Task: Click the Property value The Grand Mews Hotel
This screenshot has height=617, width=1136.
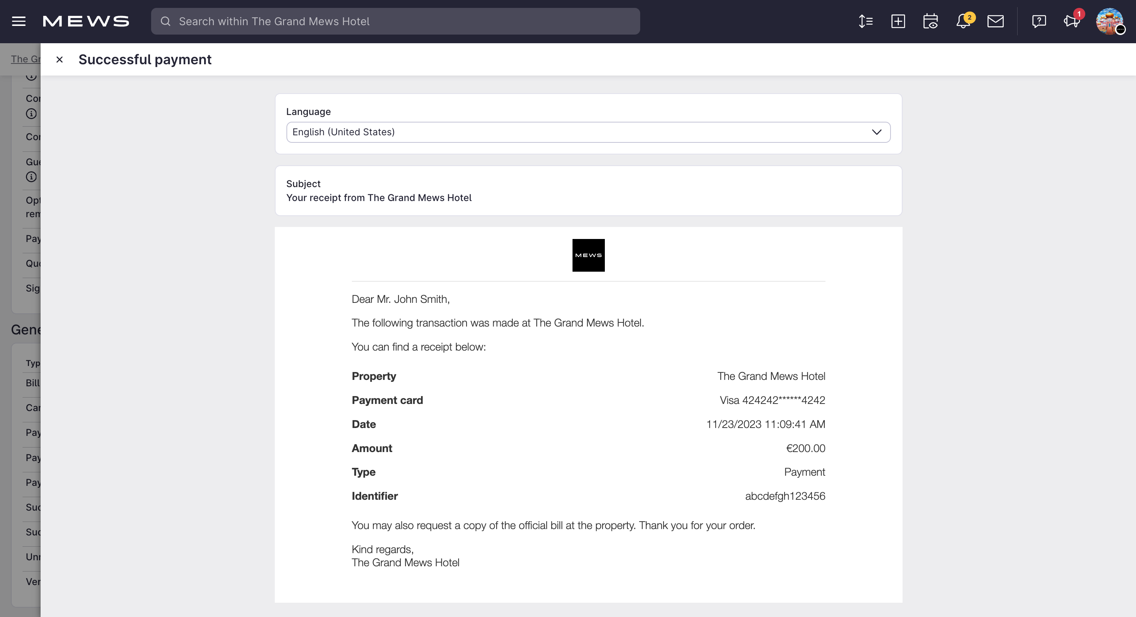Action: (x=771, y=377)
